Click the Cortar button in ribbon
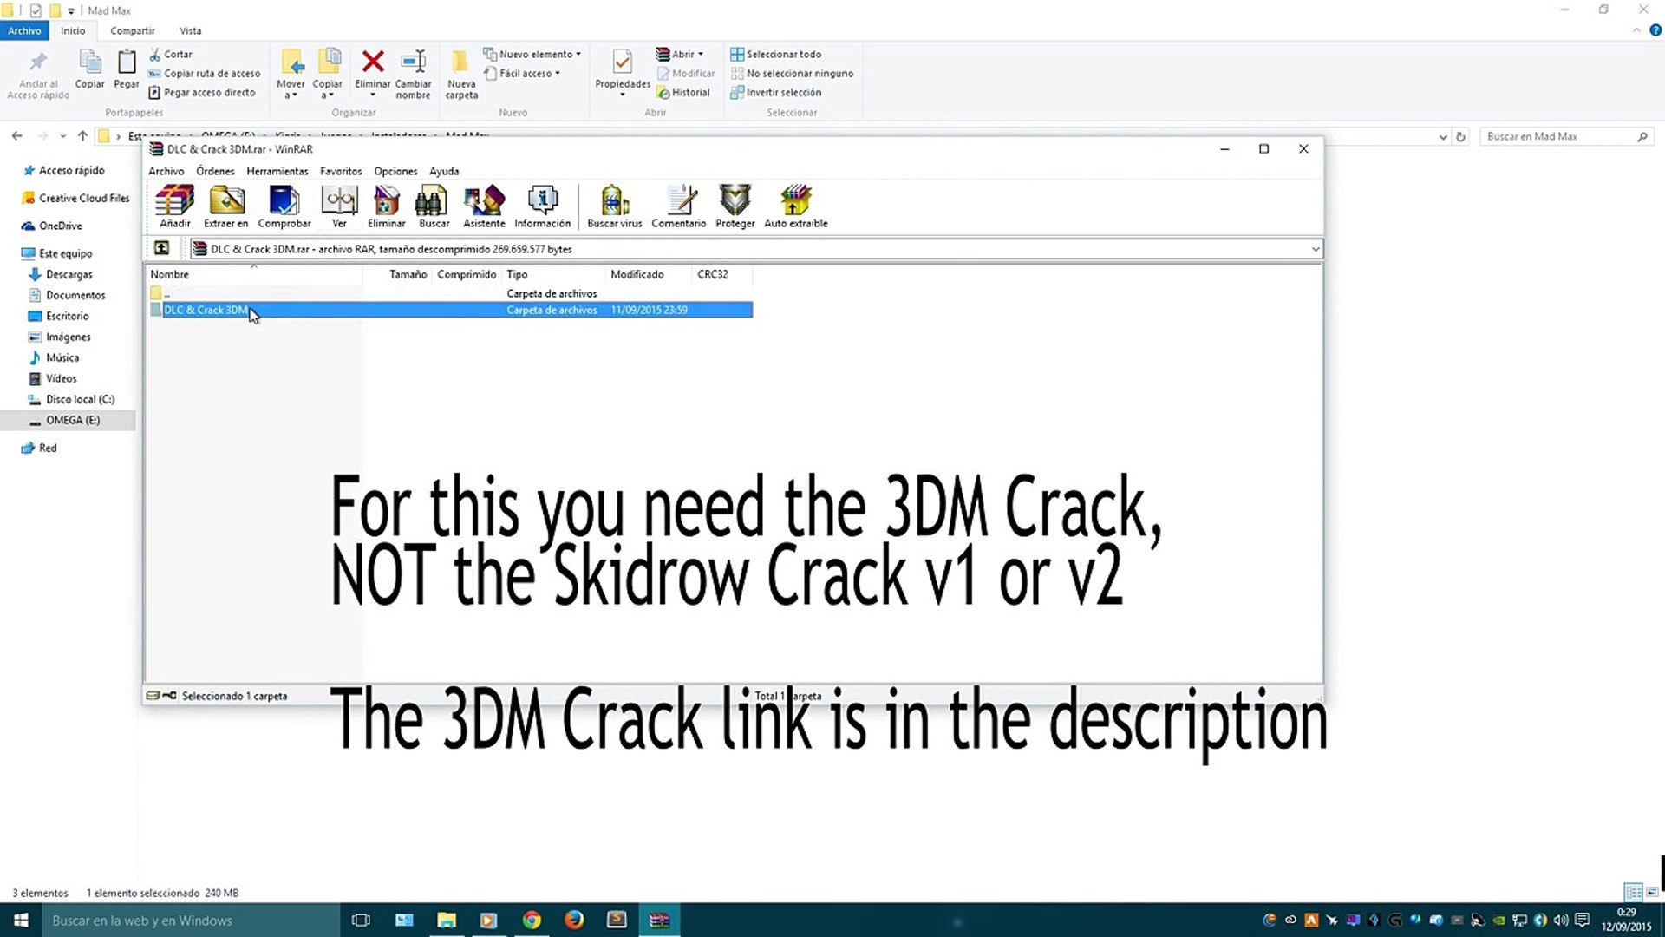Viewport: 1665px width, 937px height. click(x=171, y=54)
